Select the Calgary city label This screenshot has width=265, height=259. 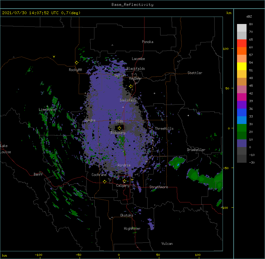point(123,185)
